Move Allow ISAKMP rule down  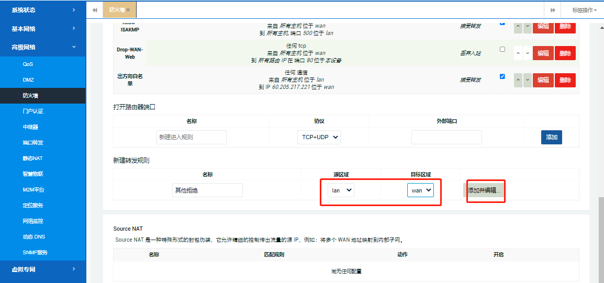coord(527,26)
